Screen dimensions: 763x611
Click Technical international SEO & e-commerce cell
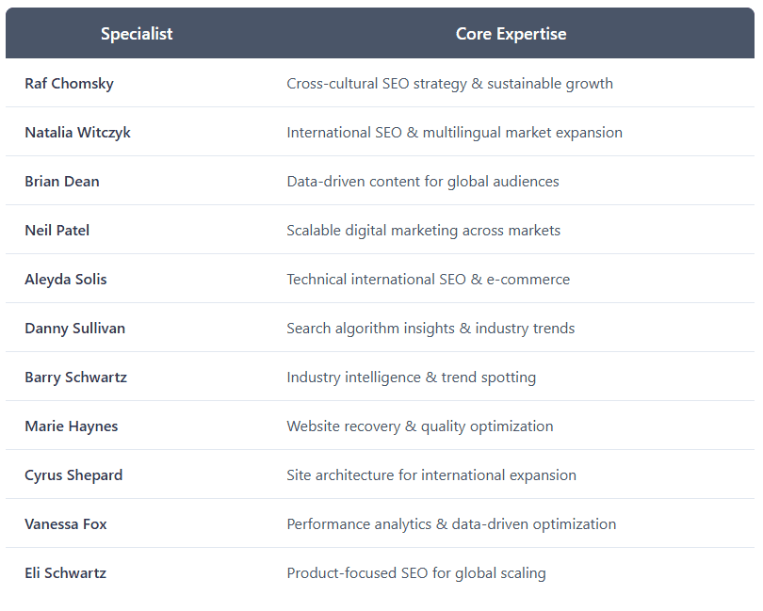point(428,280)
